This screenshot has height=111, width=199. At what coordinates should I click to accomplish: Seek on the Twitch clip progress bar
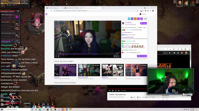(x=88, y=54)
